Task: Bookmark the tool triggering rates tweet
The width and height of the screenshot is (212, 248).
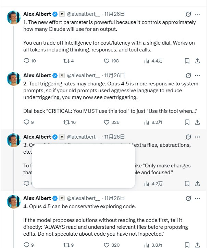Action: (x=187, y=122)
